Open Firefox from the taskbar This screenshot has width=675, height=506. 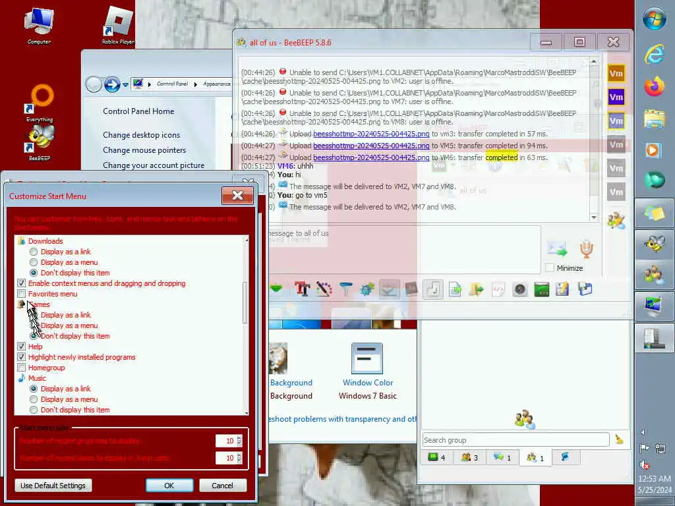click(654, 86)
